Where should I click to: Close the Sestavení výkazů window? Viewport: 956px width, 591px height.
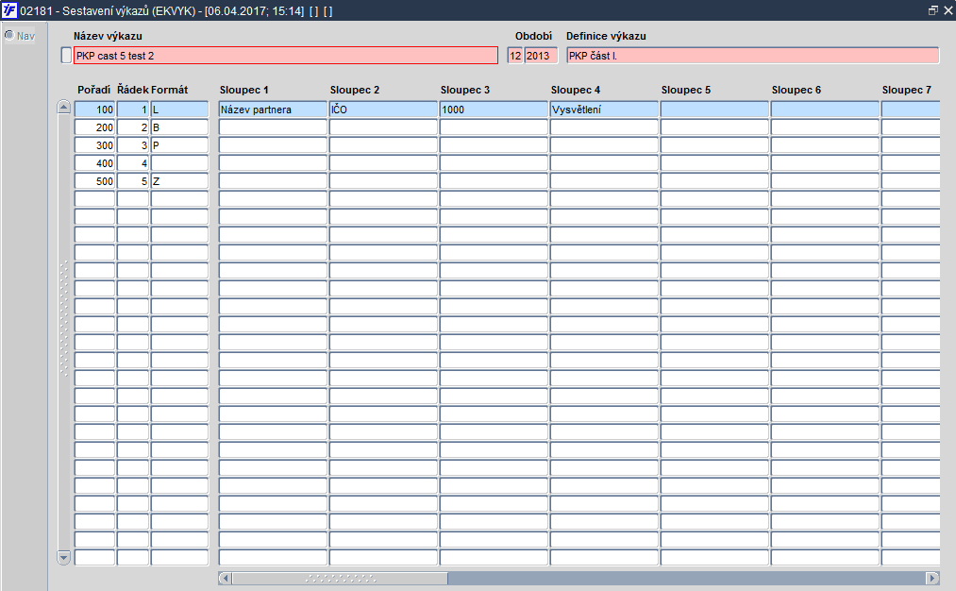coord(948,10)
